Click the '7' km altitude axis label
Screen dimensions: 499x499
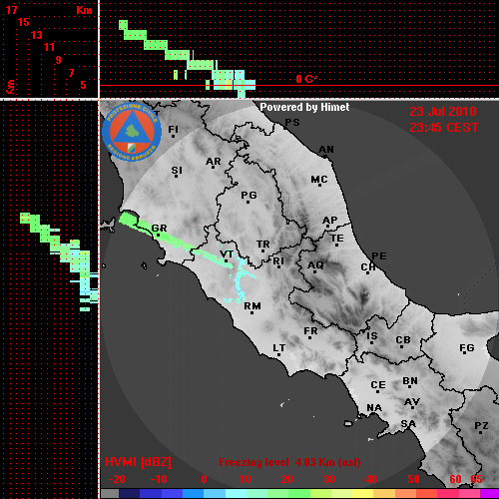pyautogui.click(x=71, y=73)
